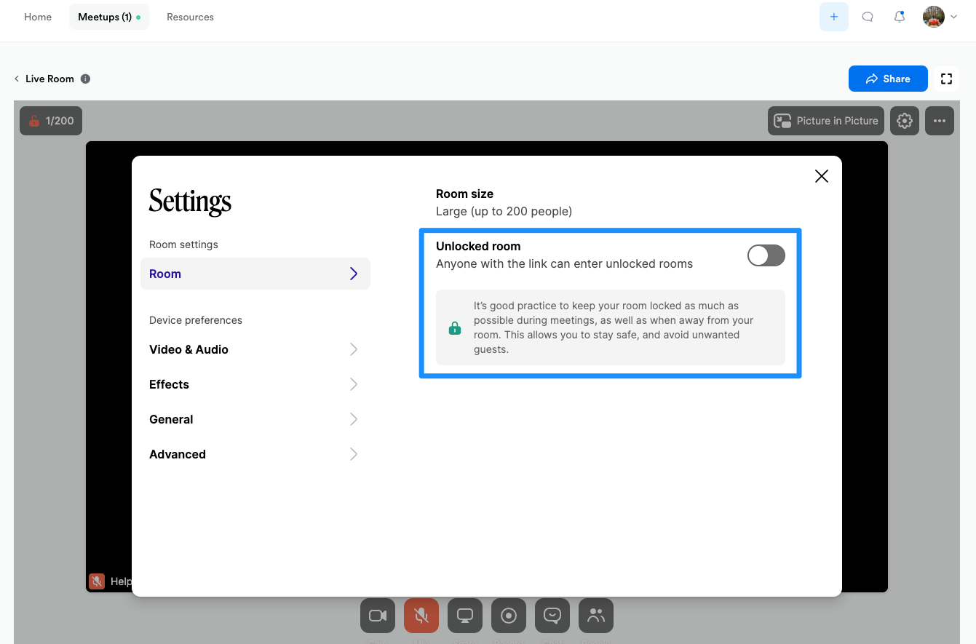
Task: Toggle the camera button in bottom toolbar
Action: point(378,616)
